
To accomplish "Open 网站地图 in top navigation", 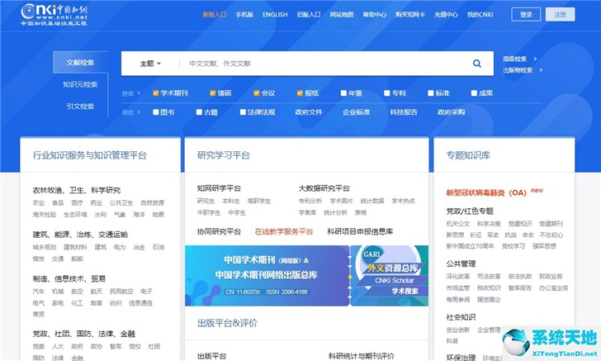I will point(342,15).
